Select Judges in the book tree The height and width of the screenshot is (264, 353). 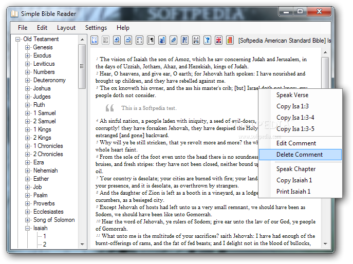coord(42,97)
